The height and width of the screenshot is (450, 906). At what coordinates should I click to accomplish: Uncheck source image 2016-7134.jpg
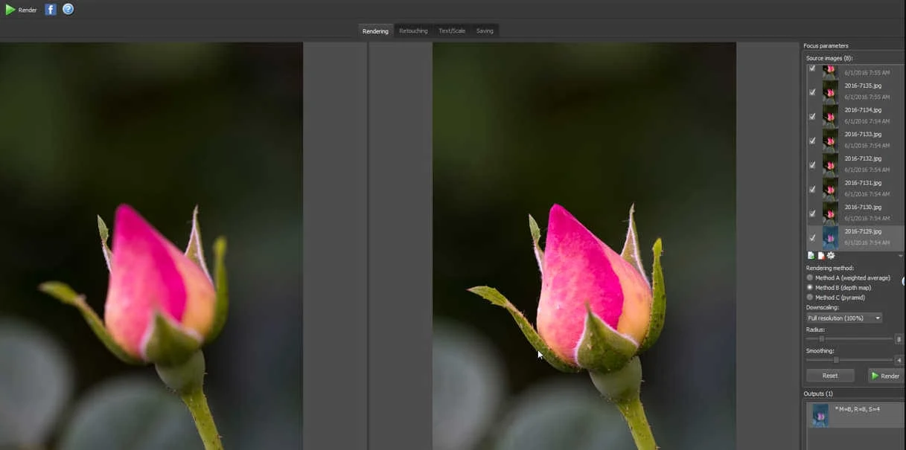tap(812, 117)
